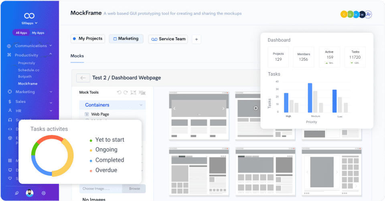The height and width of the screenshot is (201, 385).
Task: Switch to the All Apps toggle
Action: click(21, 33)
